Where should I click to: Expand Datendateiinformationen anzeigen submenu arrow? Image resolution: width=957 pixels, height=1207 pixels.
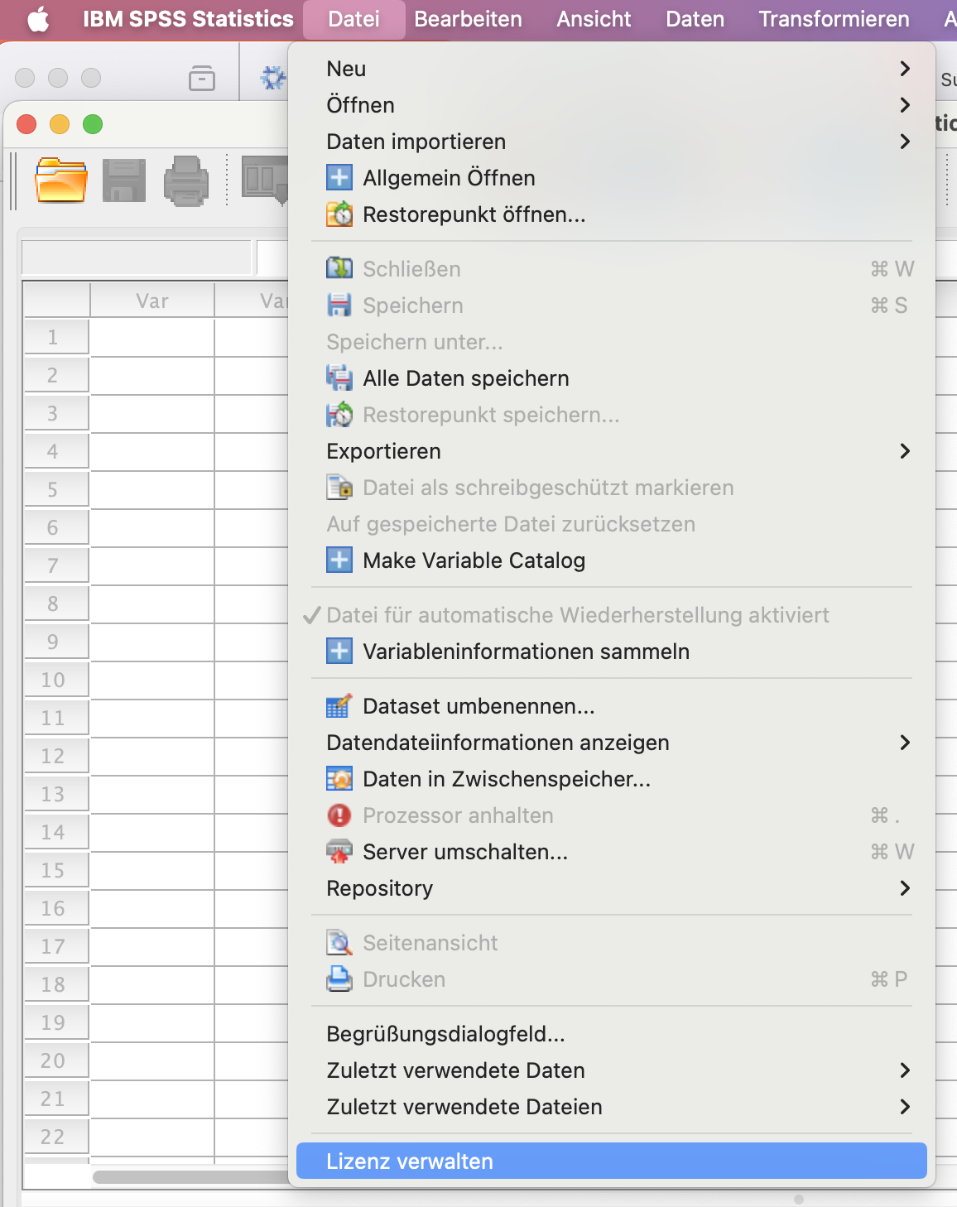click(905, 743)
